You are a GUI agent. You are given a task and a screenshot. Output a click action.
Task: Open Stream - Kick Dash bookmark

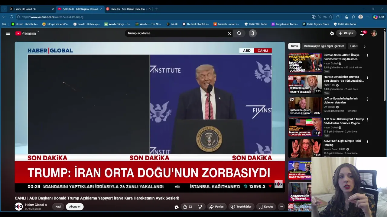pyautogui.click(x=24, y=24)
